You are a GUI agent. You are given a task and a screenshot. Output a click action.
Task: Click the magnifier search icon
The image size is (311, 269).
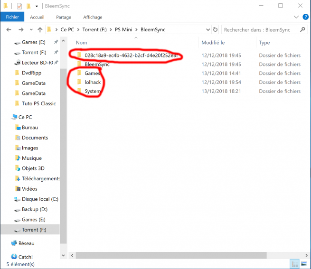point(302,30)
